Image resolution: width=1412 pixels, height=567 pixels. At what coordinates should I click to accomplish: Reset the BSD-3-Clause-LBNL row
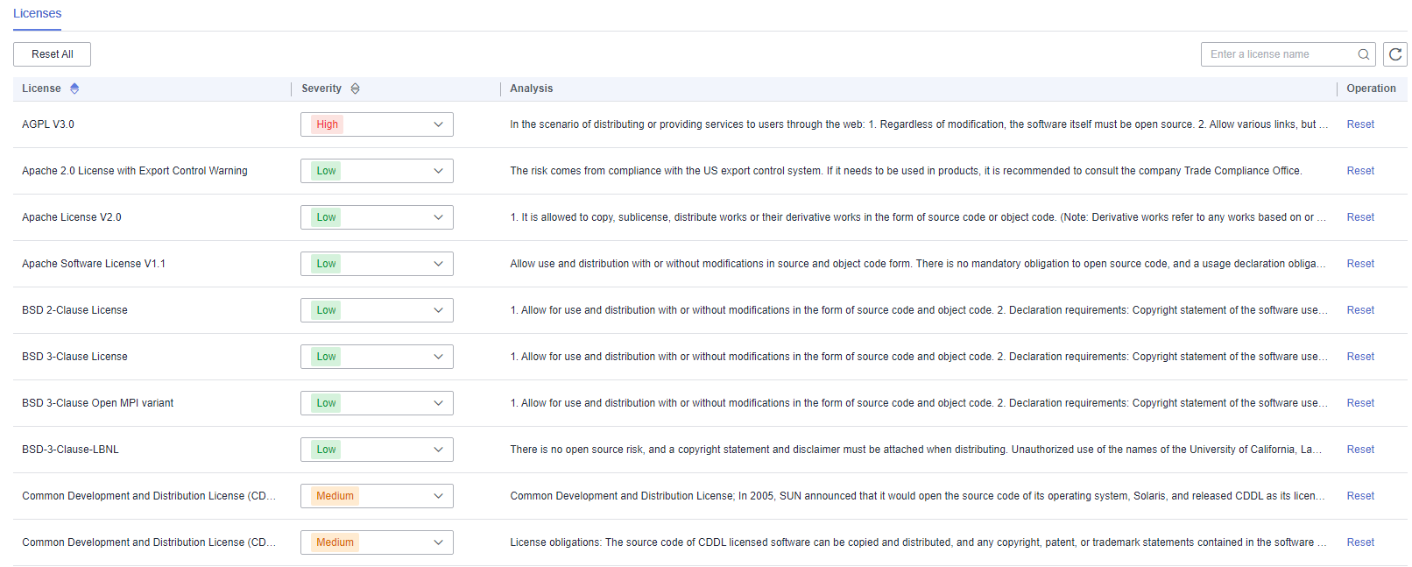[x=1360, y=450]
